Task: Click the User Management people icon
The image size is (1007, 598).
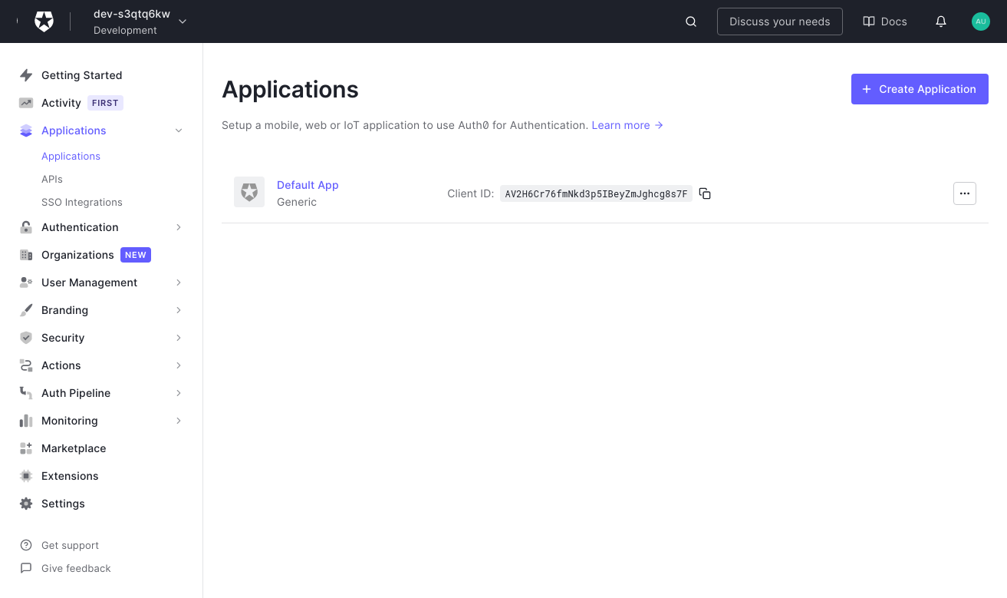Action: pos(26,282)
